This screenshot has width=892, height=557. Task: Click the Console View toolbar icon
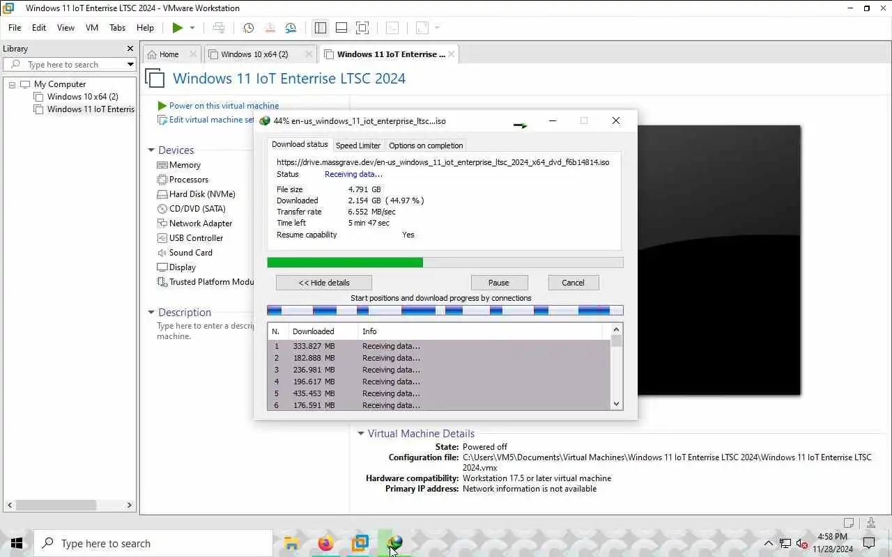[392, 28]
